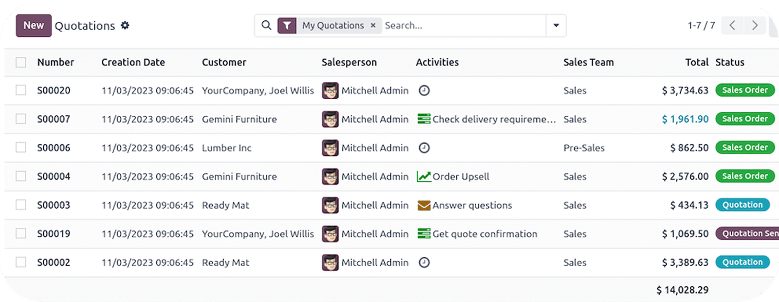The height and width of the screenshot is (302, 779).
Task: Open the Order Upsell chart activity icon
Action: pyautogui.click(x=424, y=177)
